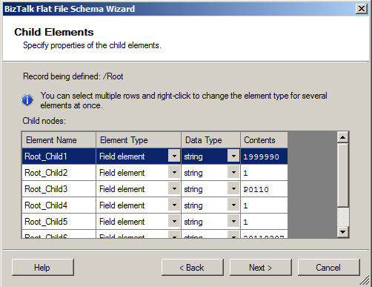This screenshot has height=287, width=372.
Task: Click the scrollbar down arrow
Action: click(343, 232)
